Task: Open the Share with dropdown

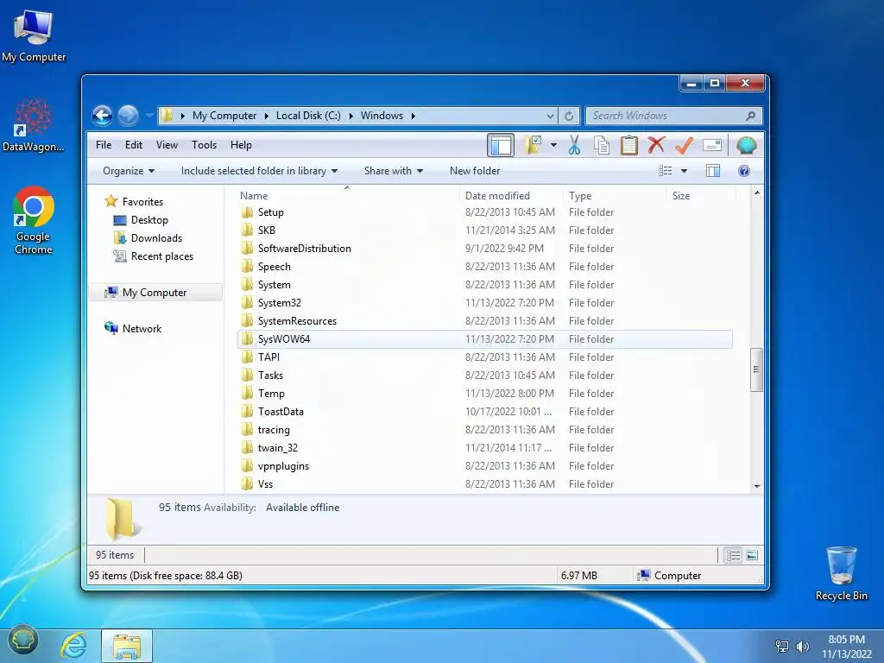Action: point(394,171)
